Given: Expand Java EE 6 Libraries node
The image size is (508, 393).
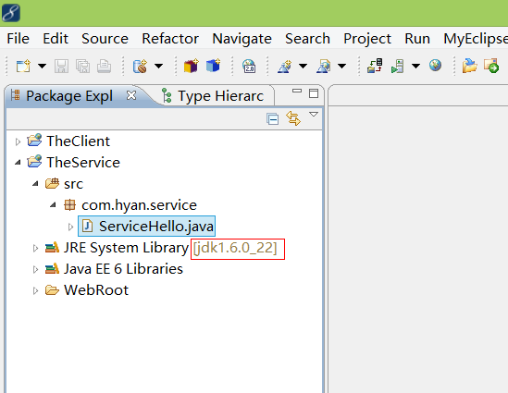Looking at the screenshot, I should tap(36, 270).
